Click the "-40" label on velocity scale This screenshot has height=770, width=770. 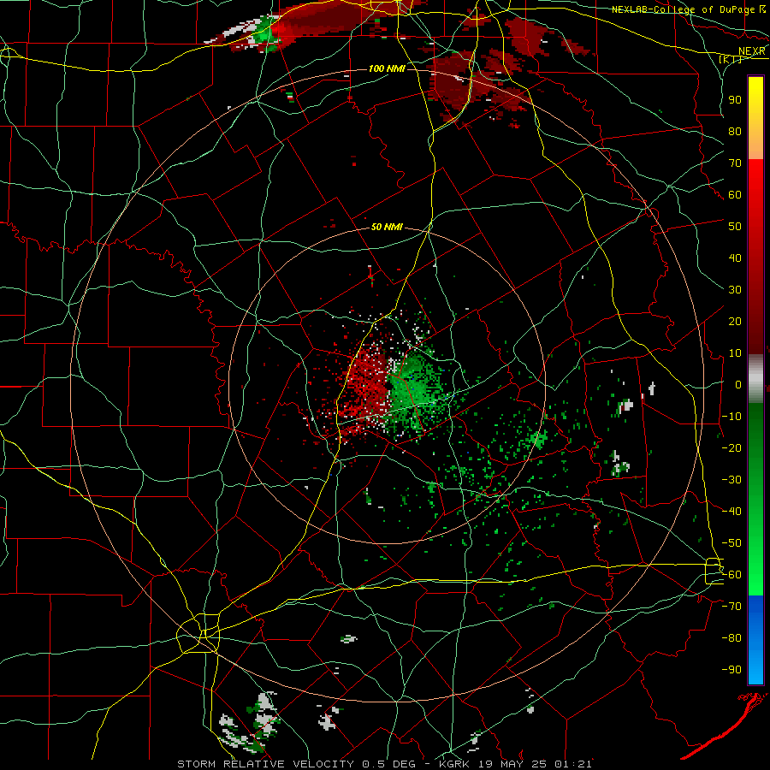pyautogui.click(x=731, y=512)
